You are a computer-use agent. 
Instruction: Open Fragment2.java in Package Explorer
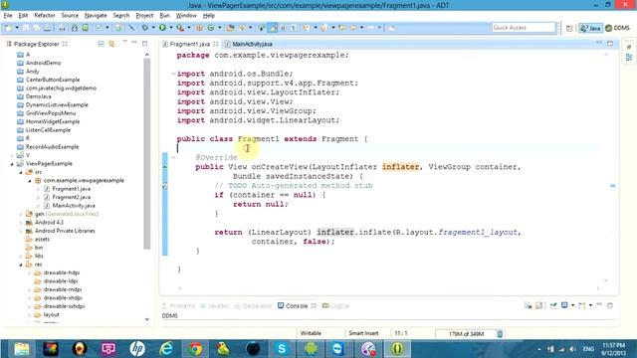pyautogui.click(x=71, y=197)
